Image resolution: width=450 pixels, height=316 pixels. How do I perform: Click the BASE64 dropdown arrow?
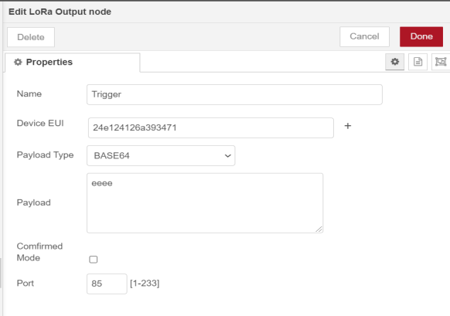[227, 156]
